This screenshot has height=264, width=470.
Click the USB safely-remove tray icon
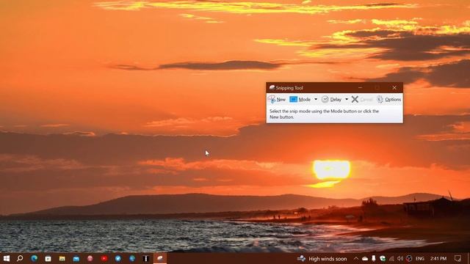[x=374, y=258]
